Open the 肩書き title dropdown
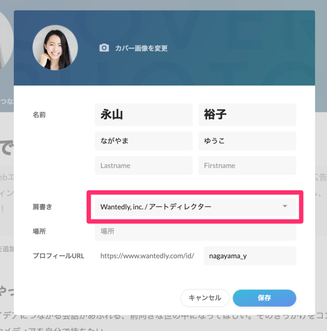 point(195,206)
